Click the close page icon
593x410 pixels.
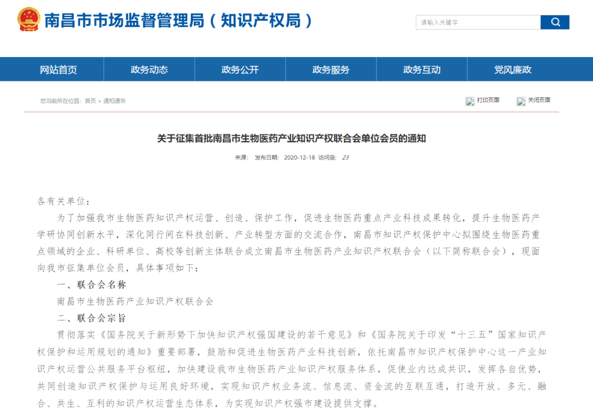pos(521,101)
